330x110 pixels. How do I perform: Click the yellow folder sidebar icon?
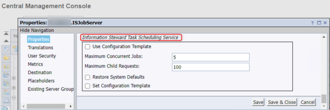(x=6, y=58)
